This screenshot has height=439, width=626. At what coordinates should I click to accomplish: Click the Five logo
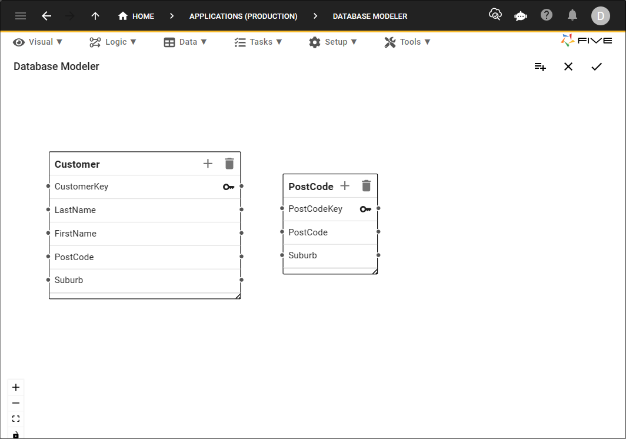(586, 41)
